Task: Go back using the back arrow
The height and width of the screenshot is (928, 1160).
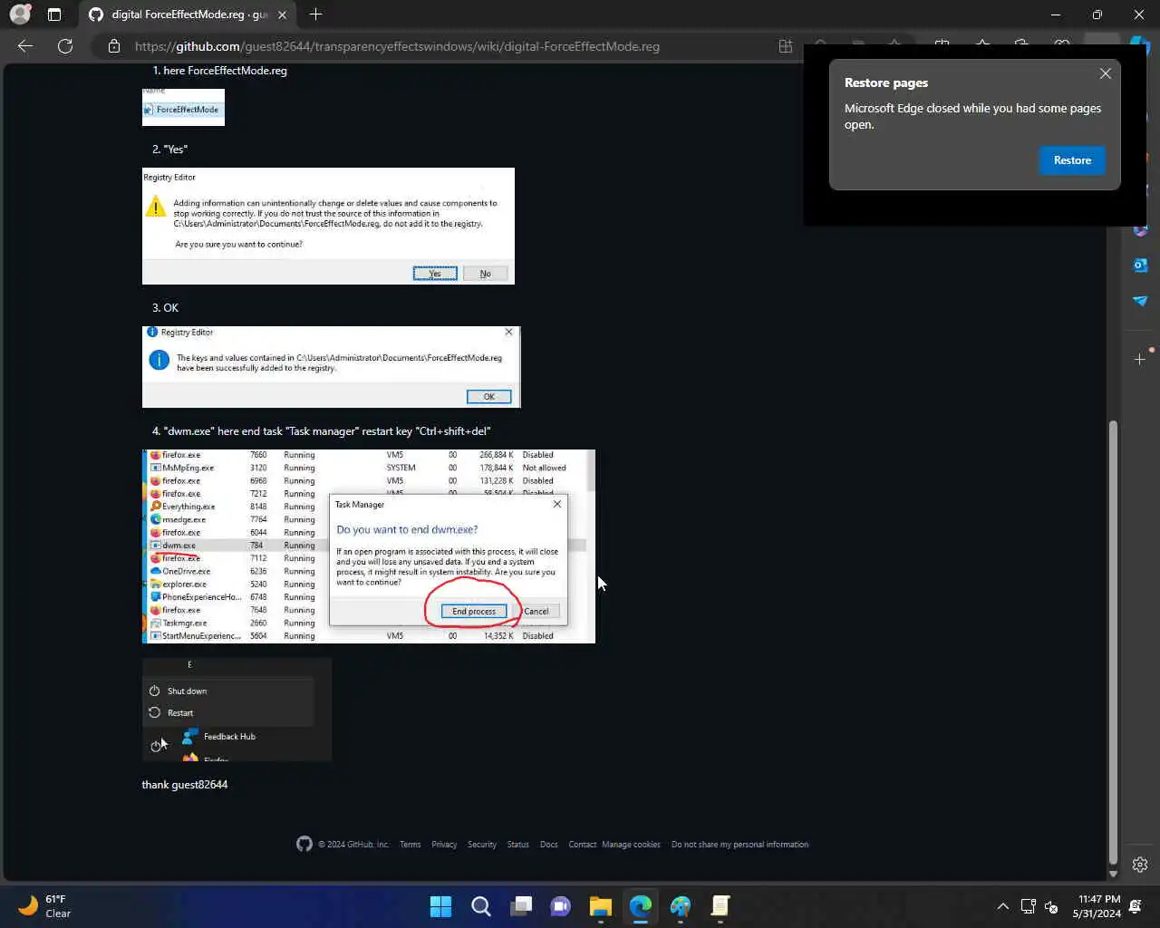Action: (25, 46)
